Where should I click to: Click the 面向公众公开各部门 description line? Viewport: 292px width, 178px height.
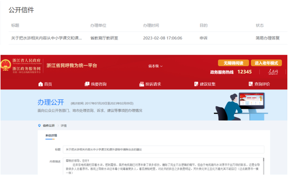tap(90, 110)
